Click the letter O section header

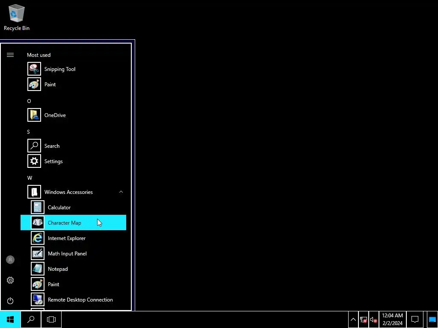(29, 101)
